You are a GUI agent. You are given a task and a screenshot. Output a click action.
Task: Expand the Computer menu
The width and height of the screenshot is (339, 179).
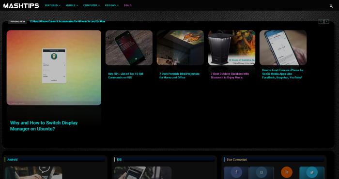tap(92, 5)
